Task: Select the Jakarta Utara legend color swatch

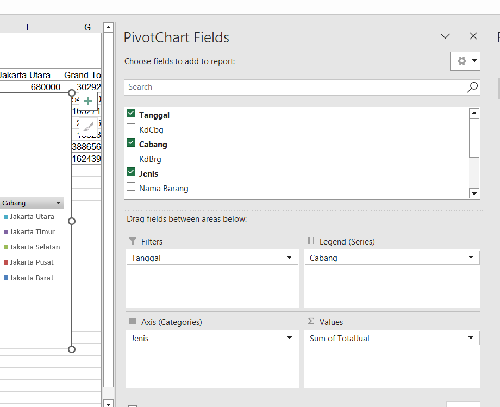Action: (6, 217)
